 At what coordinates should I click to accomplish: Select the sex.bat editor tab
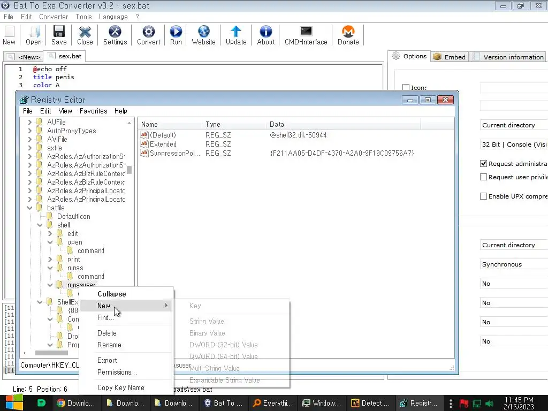click(x=65, y=56)
